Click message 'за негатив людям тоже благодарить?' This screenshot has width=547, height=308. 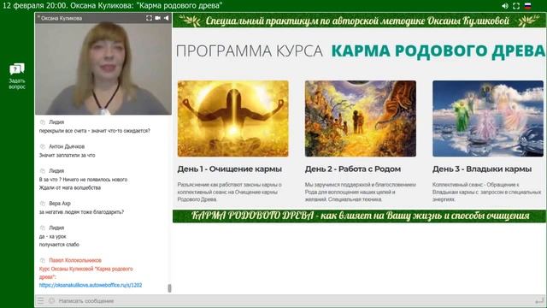tap(81, 212)
